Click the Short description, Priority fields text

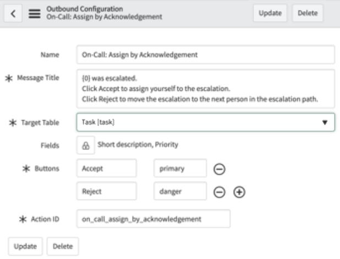point(138,144)
